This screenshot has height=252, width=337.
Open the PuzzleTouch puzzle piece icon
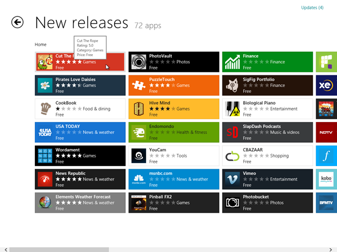tap(139, 85)
